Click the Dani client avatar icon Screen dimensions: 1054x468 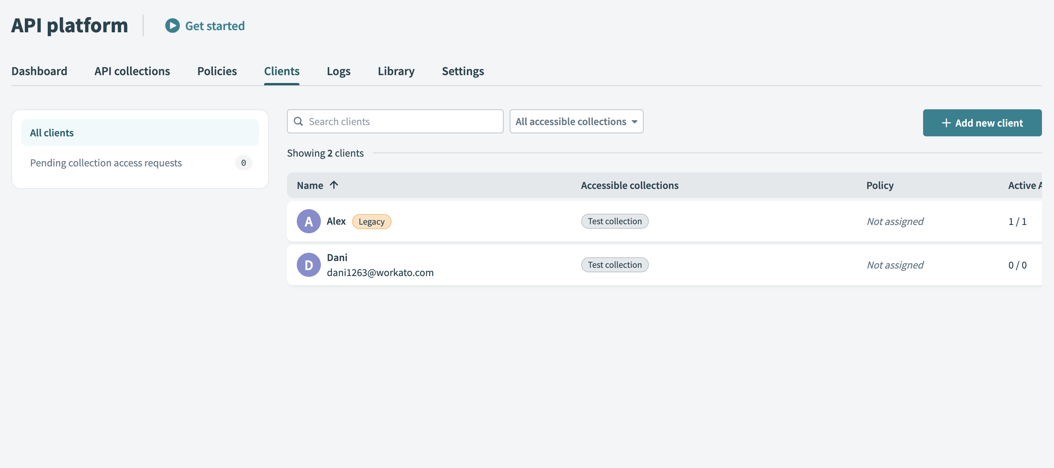pyautogui.click(x=308, y=263)
